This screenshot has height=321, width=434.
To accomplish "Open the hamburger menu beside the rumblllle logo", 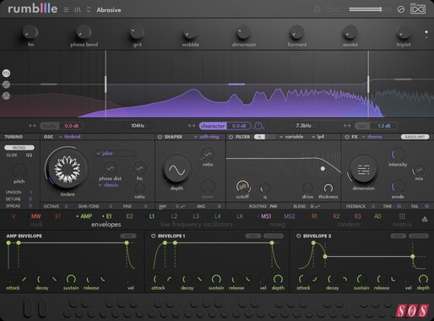I will pyautogui.click(x=66, y=10).
